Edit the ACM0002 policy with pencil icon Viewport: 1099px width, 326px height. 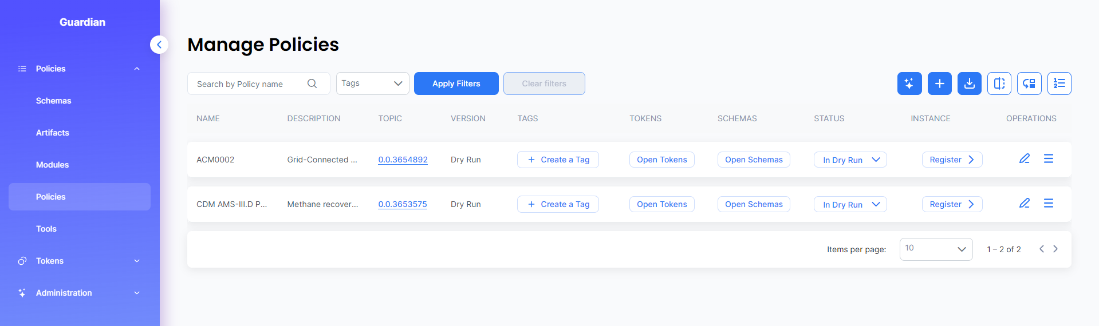(1024, 159)
